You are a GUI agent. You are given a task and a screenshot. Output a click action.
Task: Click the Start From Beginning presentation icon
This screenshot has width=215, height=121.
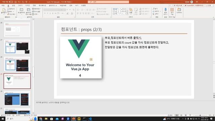27,2
